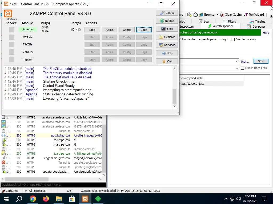Viewport: 273px width, 204px height.
Task: Toggle the Apache service checkbox
Action: 12,29
